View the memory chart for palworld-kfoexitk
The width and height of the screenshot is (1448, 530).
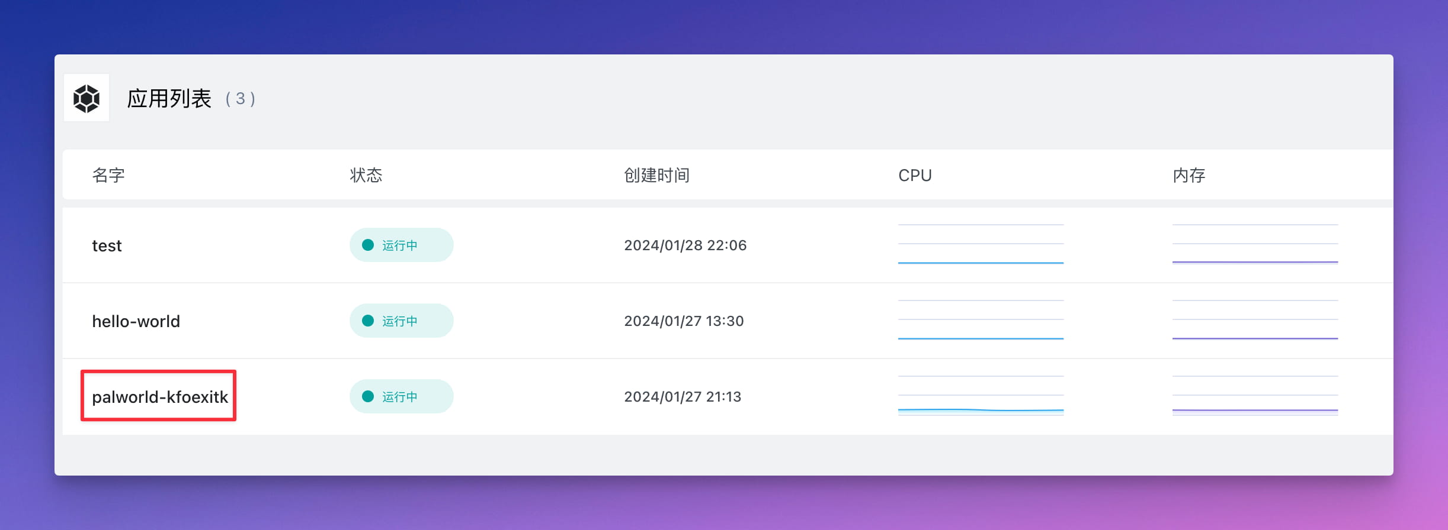(1255, 396)
